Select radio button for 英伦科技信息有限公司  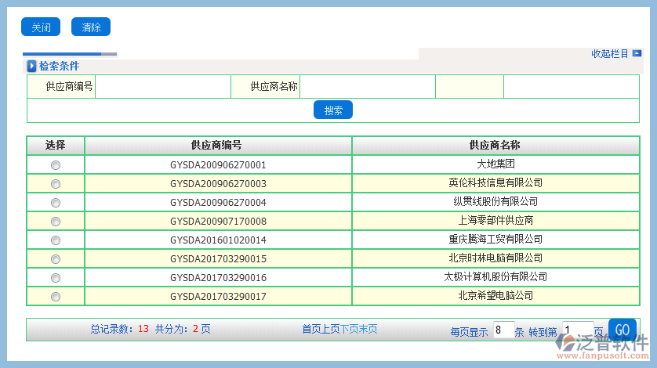click(x=56, y=184)
